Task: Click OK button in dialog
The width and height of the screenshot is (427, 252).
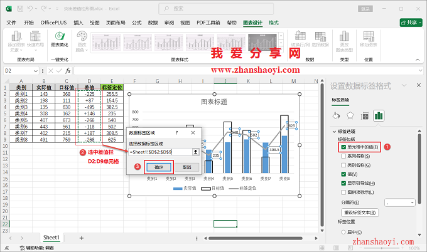Action: click(x=159, y=167)
